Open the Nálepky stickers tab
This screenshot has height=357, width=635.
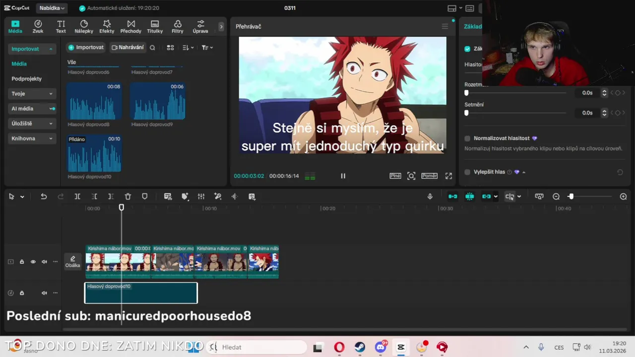click(x=84, y=27)
